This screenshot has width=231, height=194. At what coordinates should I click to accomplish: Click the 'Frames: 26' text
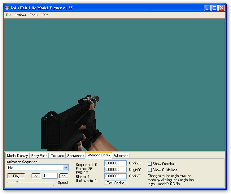point(84,169)
